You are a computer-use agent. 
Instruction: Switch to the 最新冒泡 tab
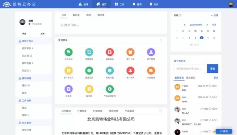[x=179, y=78]
